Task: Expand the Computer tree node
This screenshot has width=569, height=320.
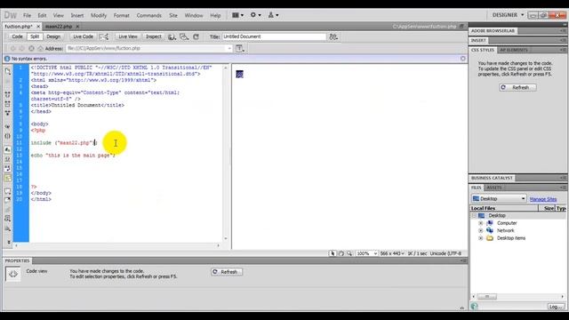Action: click(480, 223)
